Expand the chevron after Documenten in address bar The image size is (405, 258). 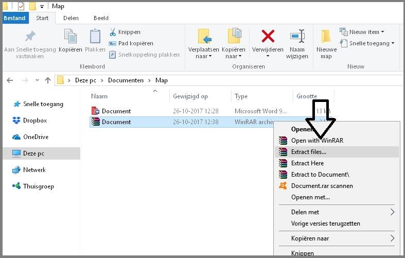coord(150,81)
